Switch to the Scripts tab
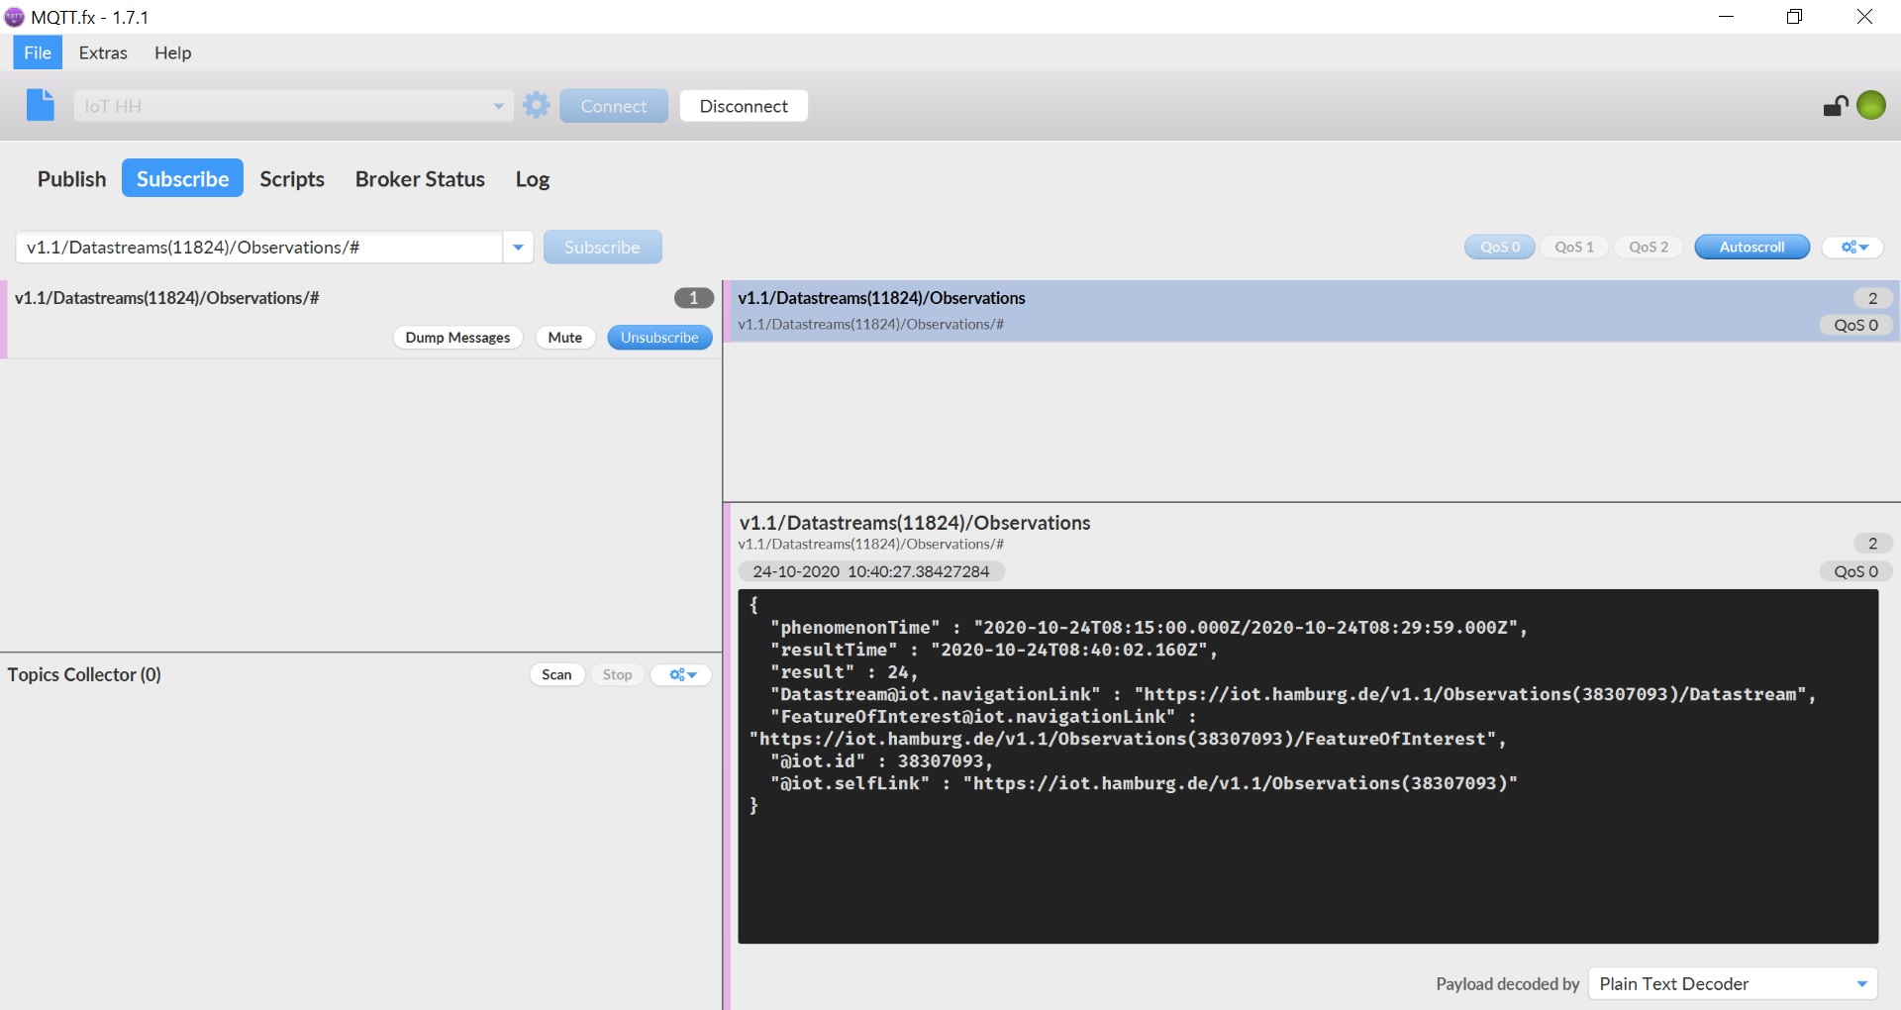 292,178
